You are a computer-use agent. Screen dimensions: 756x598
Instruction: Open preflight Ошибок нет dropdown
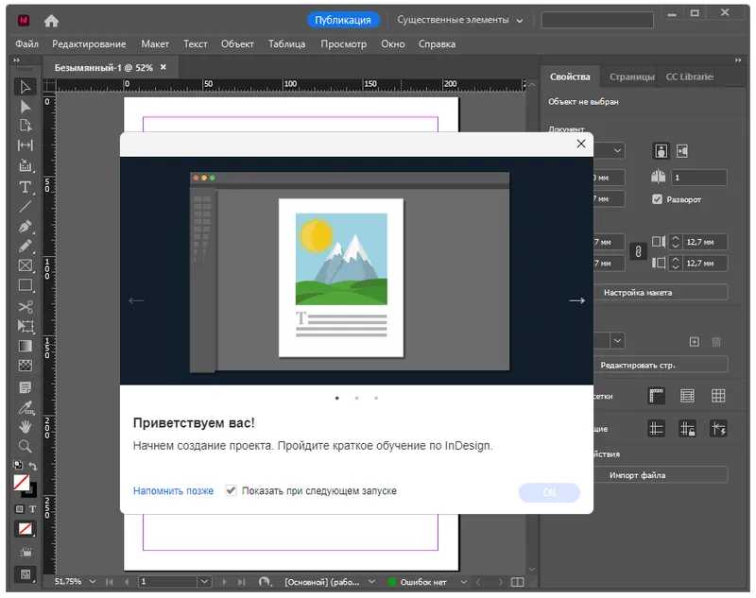(463, 582)
